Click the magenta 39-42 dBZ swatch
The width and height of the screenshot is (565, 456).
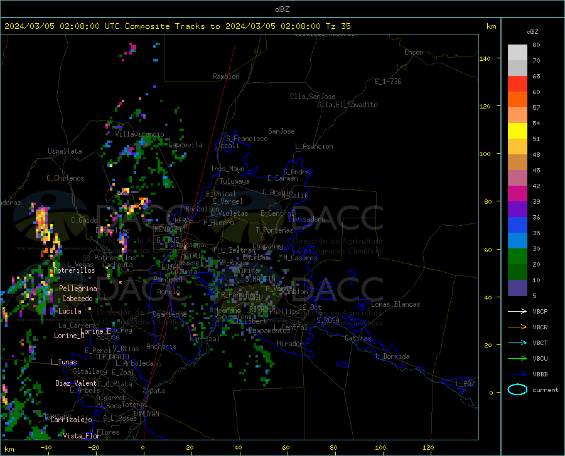[517, 194]
